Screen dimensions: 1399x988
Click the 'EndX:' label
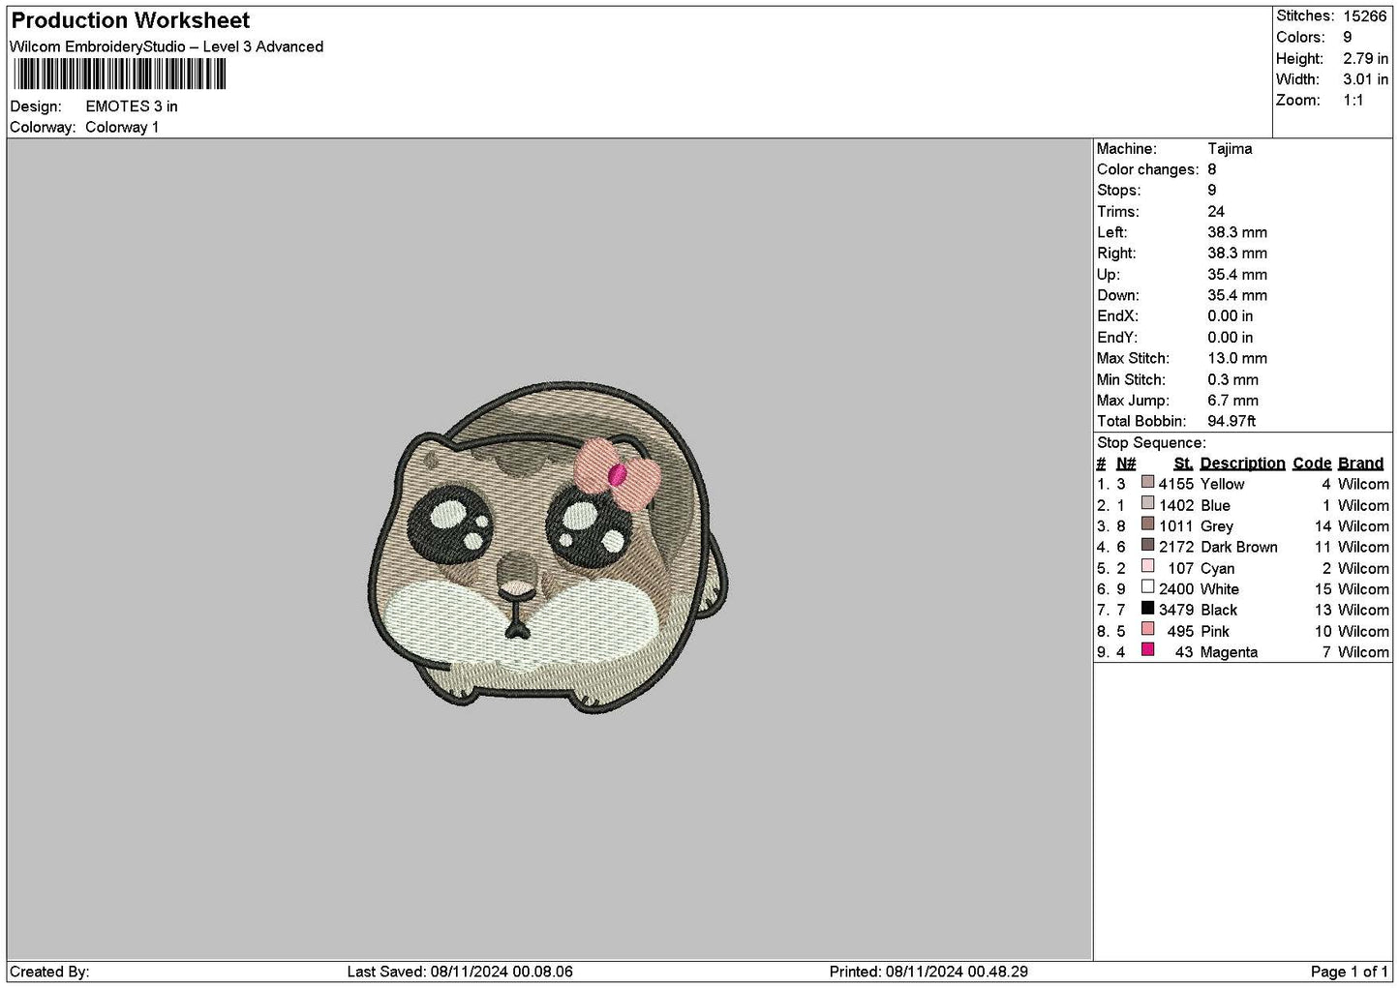(1116, 316)
